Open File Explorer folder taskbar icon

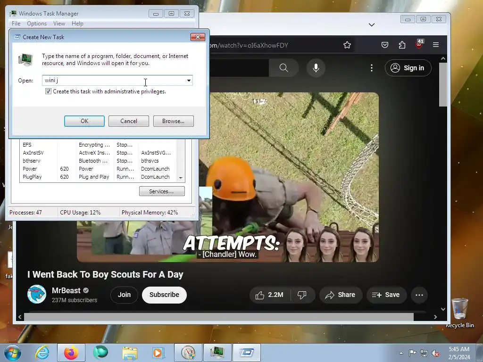pyautogui.click(x=130, y=353)
